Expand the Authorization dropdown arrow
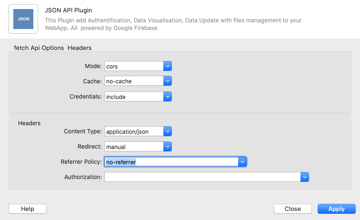The width and height of the screenshot is (360, 220). (305, 177)
